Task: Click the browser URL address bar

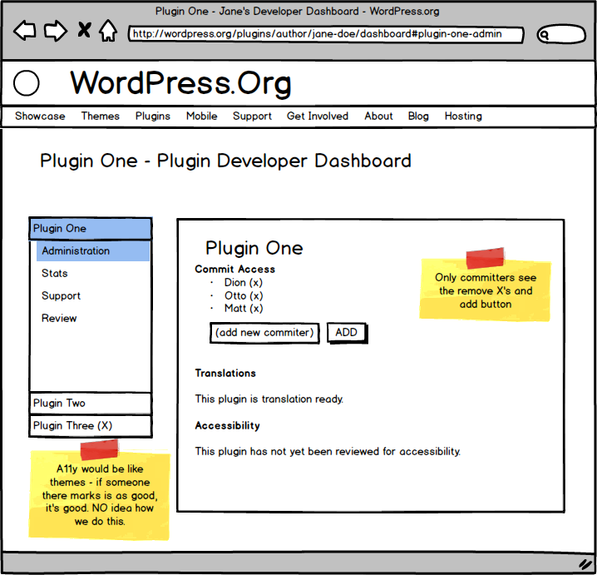Action: pos(326,35)
